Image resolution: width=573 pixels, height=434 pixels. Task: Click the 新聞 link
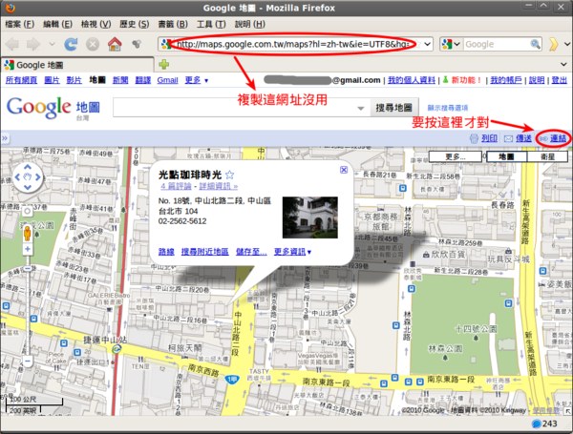(120, 80)
